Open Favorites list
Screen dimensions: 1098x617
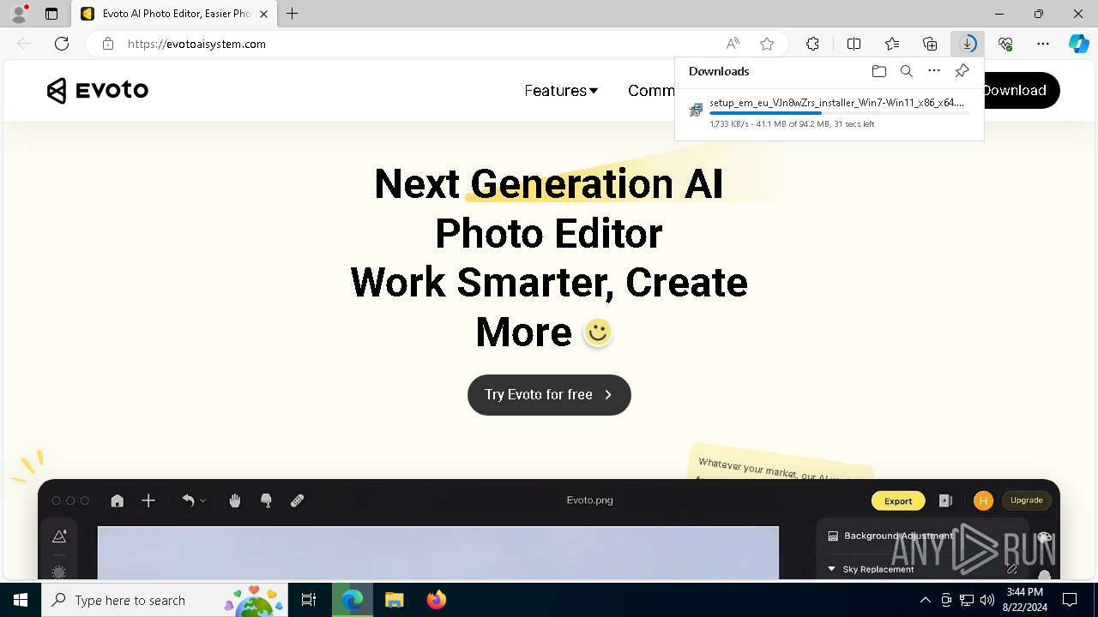coord(892,44)
